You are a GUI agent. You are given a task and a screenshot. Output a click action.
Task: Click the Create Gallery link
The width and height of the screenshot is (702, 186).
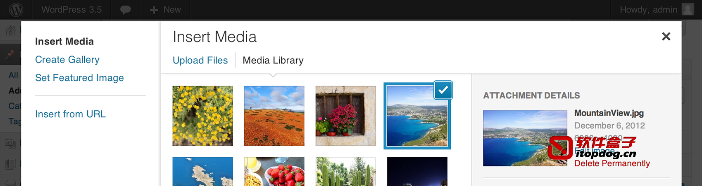click(x=67, y=60)
